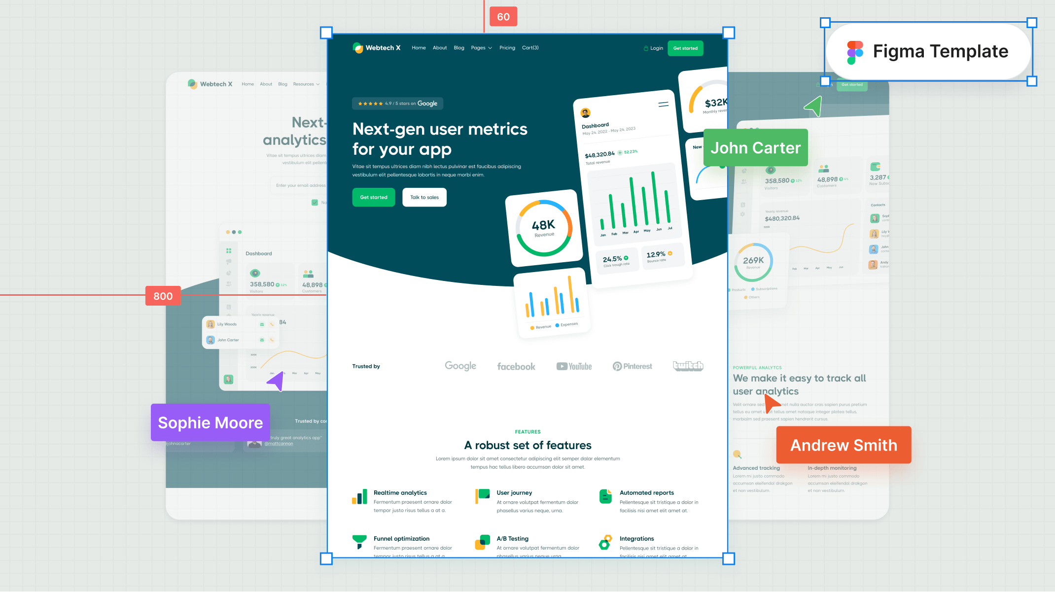The width and height of the screenshot is (1055, 592).
Task: Click the "A robust set of features" heading
Action: [x=528, y=445]
